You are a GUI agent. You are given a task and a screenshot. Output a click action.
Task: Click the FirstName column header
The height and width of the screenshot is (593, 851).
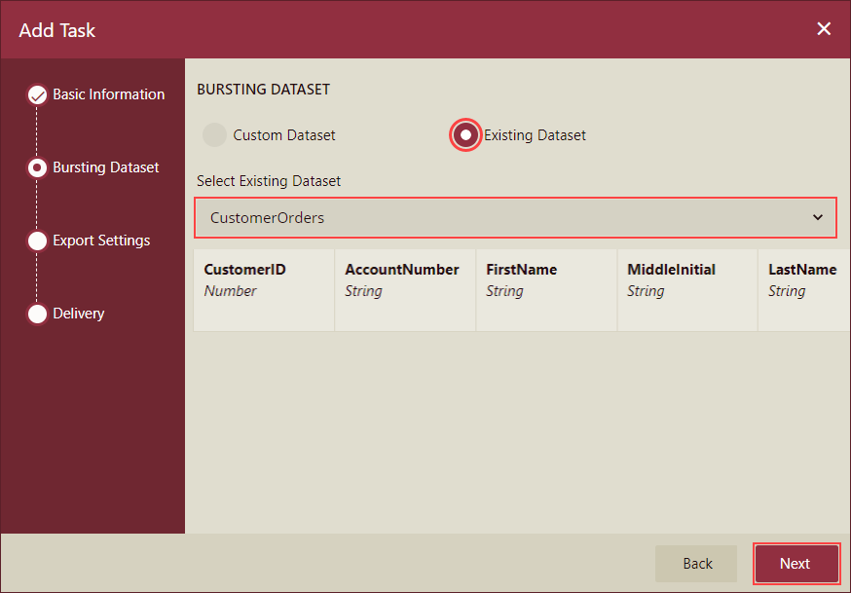(x=518, y=270)
